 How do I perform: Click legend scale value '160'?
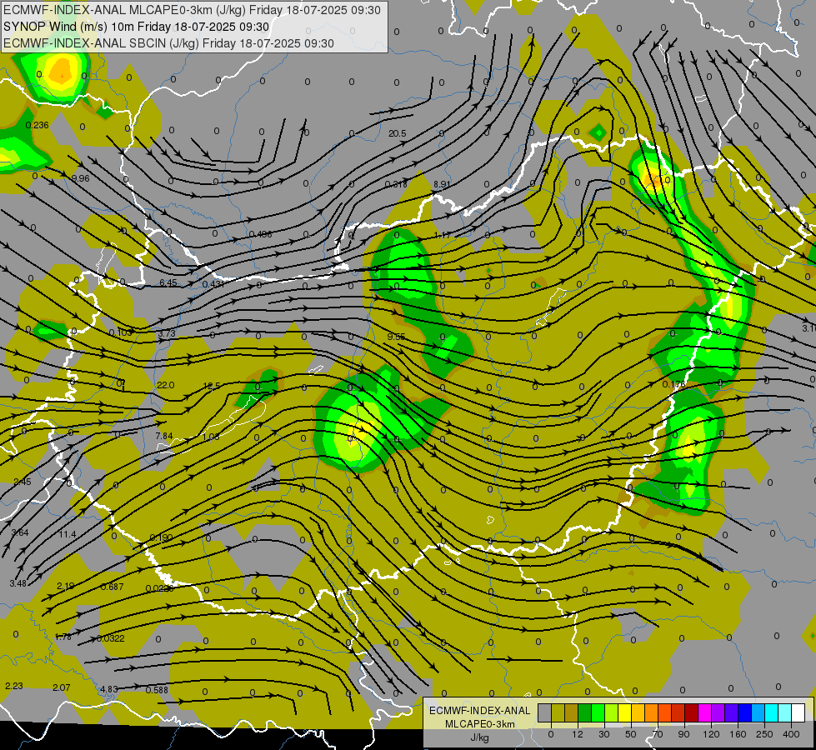738,734
